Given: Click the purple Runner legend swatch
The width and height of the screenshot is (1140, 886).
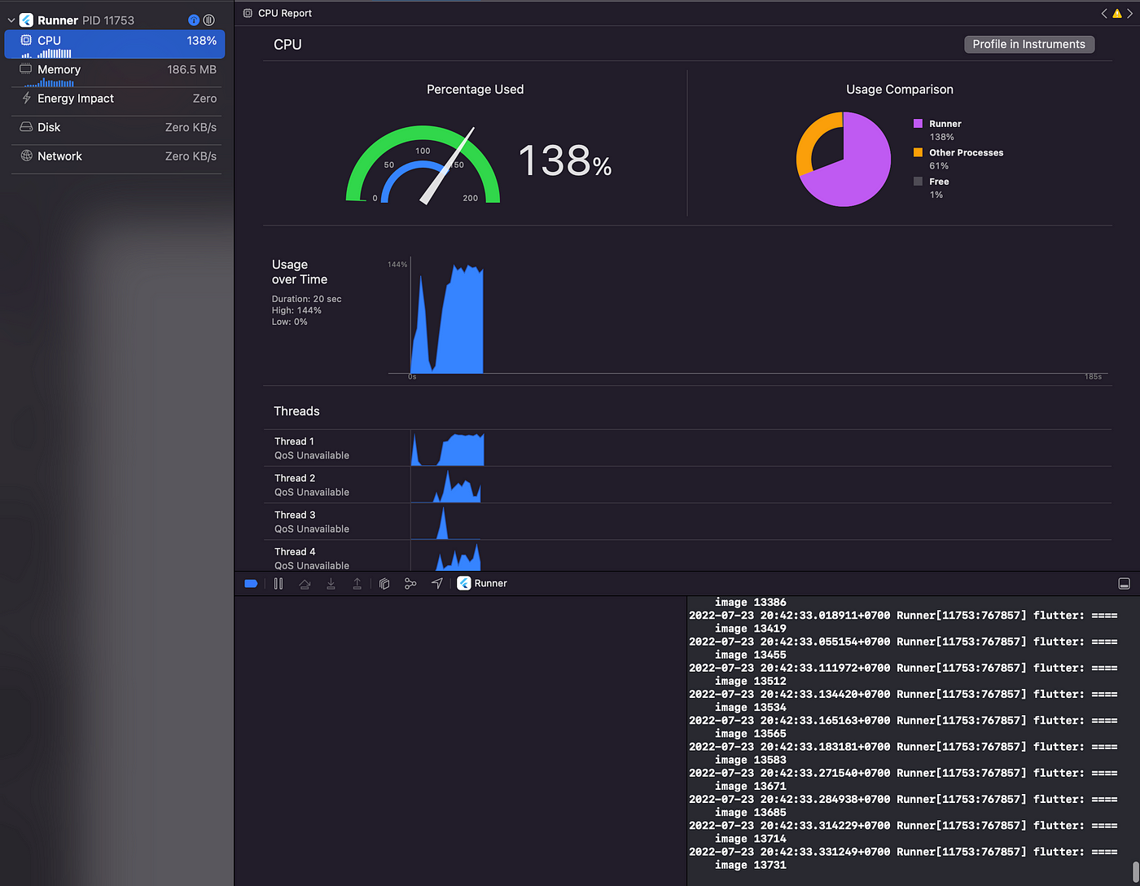Looking at the screenshot, I should tap(918, 124).
